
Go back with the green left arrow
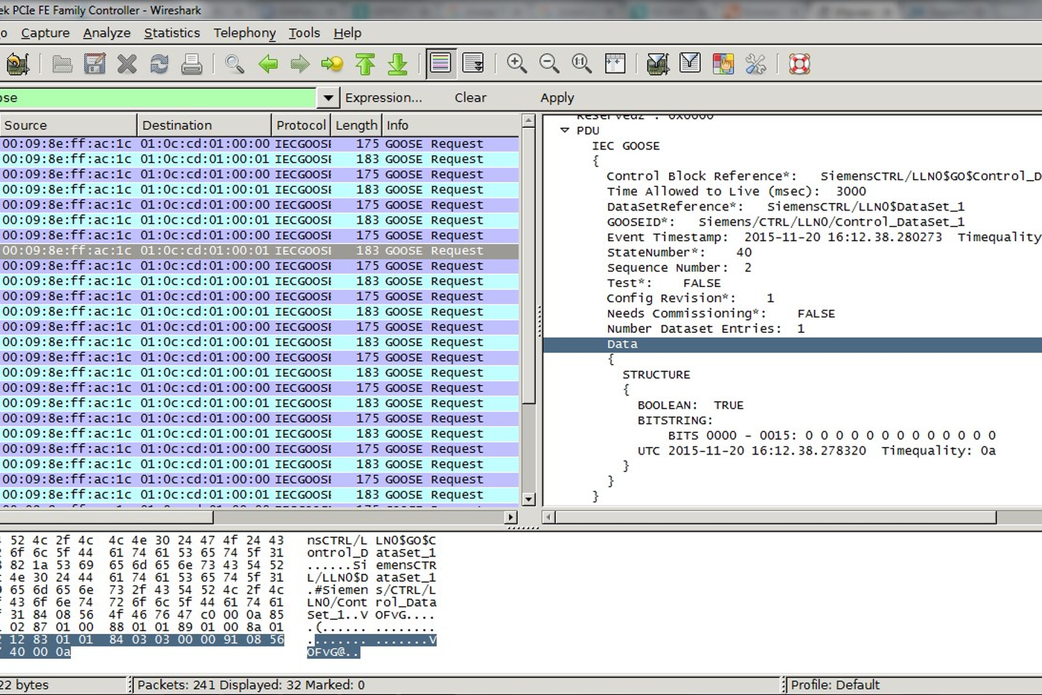coord(267,64)
